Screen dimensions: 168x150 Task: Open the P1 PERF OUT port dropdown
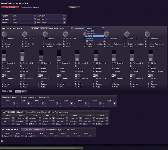(x=54, y=16)
